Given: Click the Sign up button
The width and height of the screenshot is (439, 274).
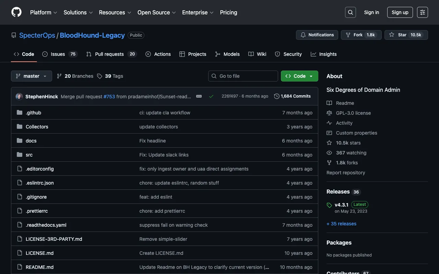Looking at the screenshot, I should pyautogui.click(x=400, y=12).
